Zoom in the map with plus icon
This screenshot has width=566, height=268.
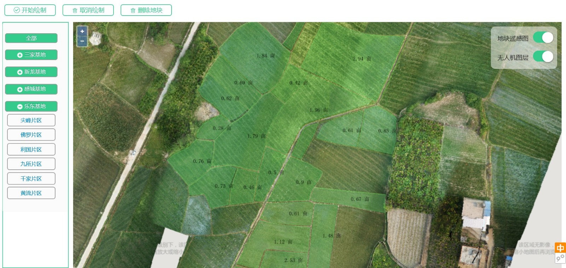pyautogui.click(x=82, y=31)
